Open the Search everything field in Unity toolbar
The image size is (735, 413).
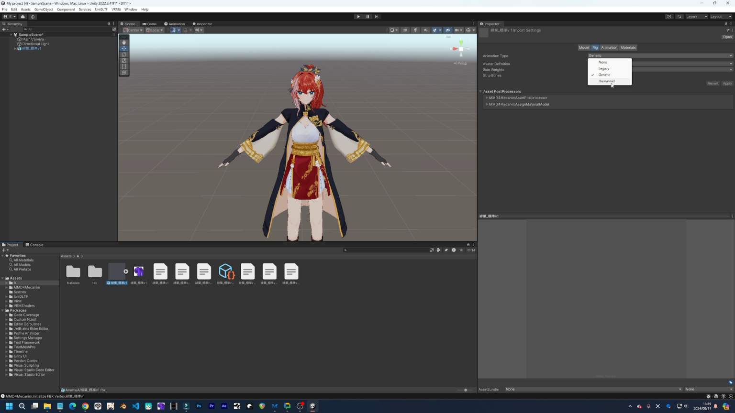coord(679,16)
